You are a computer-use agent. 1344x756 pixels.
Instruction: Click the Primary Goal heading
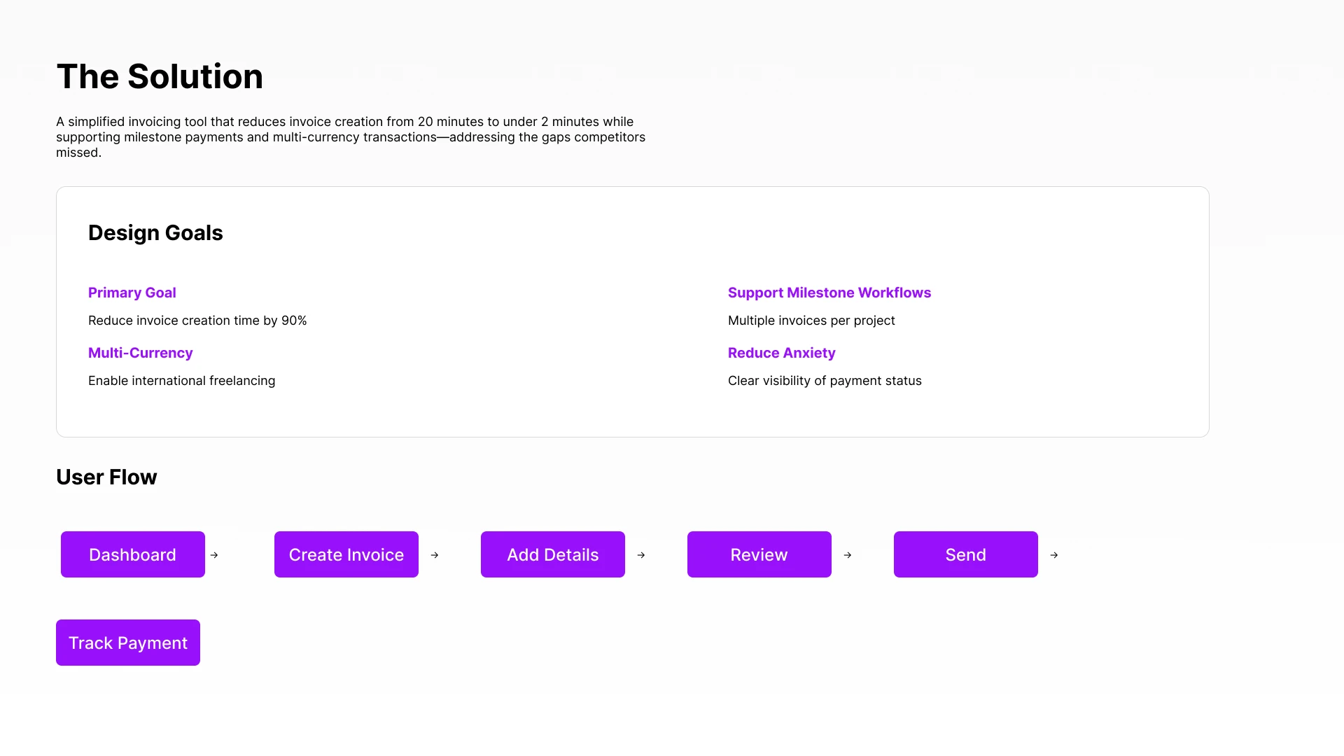tap(132, 293)
